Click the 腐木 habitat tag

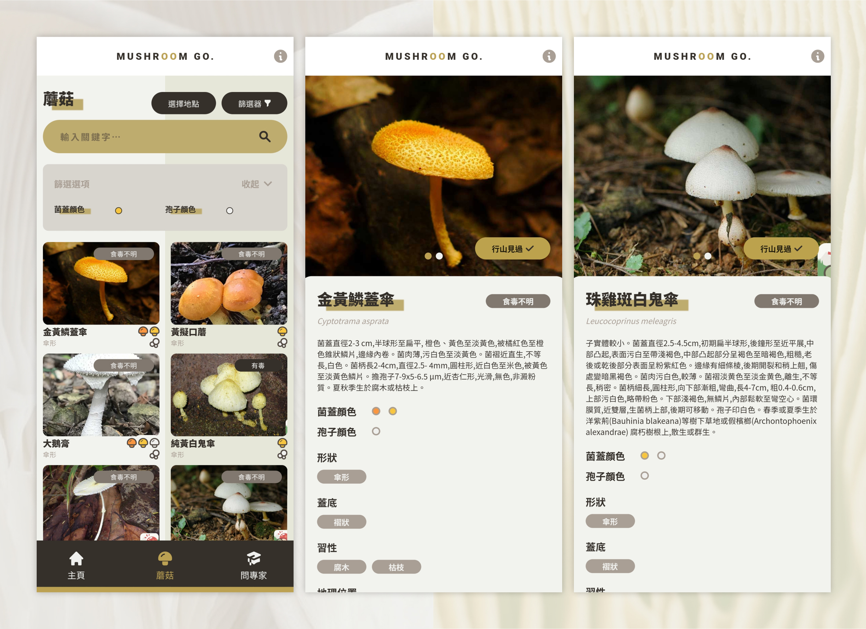click(x=341, y=567)
